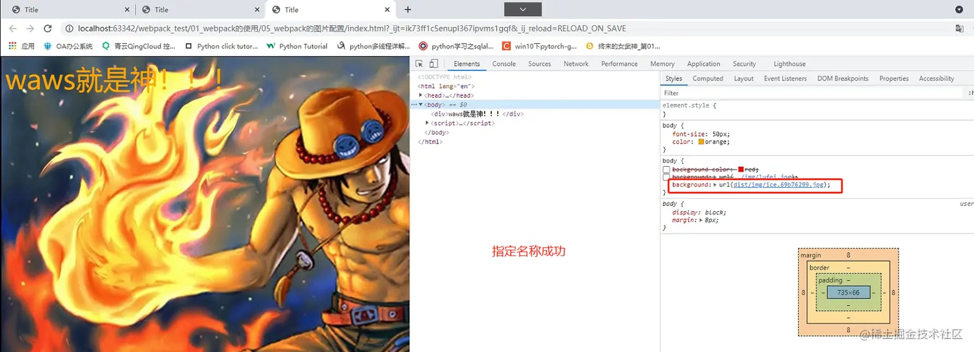This screenshot has width=974, height=352.
Task: Toggle the struck-out background url checkbox
Action: tap(667, 177)
